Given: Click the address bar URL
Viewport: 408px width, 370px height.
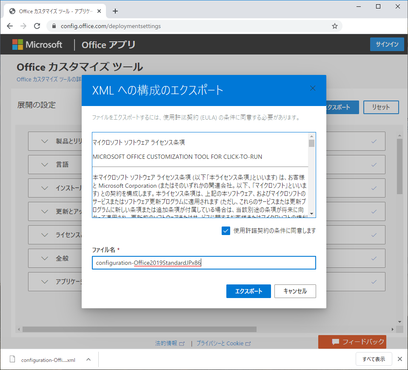Looking at the screenshot, I should [111, 26].
